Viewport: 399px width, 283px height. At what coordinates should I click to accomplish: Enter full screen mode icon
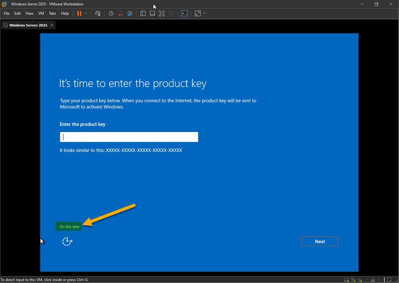pos(162,13)
